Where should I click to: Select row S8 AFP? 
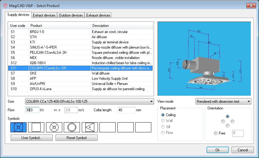click(81, 79)
